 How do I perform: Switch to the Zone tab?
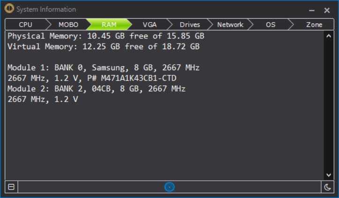coord(314,24)
